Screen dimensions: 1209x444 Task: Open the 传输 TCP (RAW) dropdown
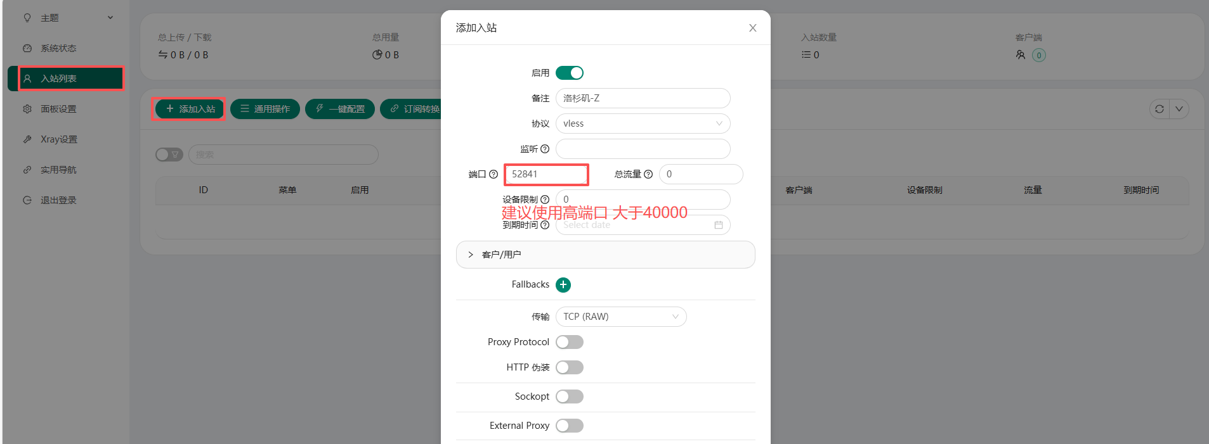621,317
